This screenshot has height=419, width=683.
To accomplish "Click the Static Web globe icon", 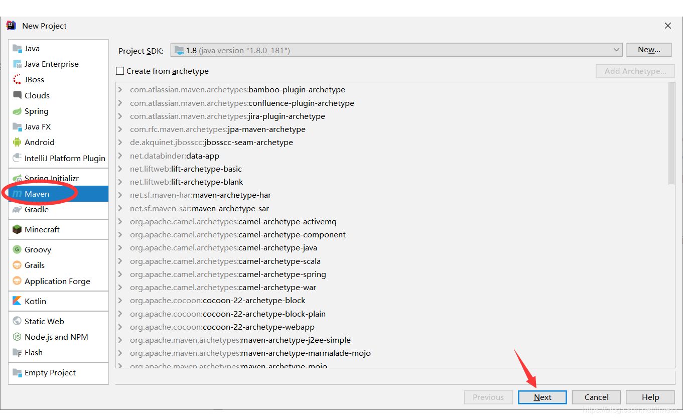I will tap(17, 322).
